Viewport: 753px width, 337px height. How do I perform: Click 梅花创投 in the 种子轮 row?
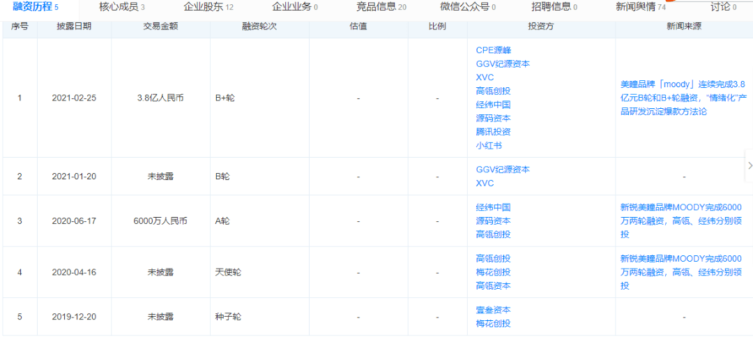point(493,323)
